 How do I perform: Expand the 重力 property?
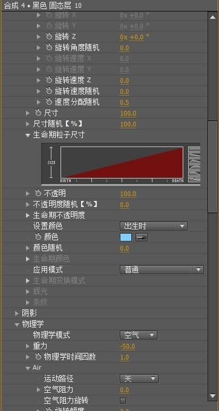(x=28, y=346)
